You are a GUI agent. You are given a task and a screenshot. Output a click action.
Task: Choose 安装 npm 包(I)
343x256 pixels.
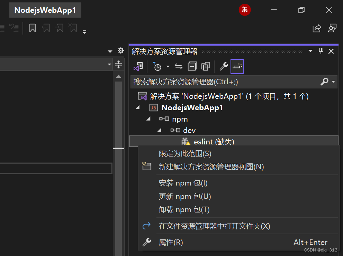239,183
